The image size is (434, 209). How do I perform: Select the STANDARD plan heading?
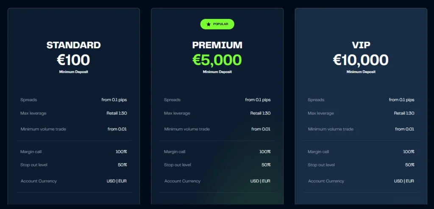pos(74,45)
